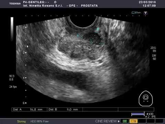Play the cine review with the arrow

119,121
